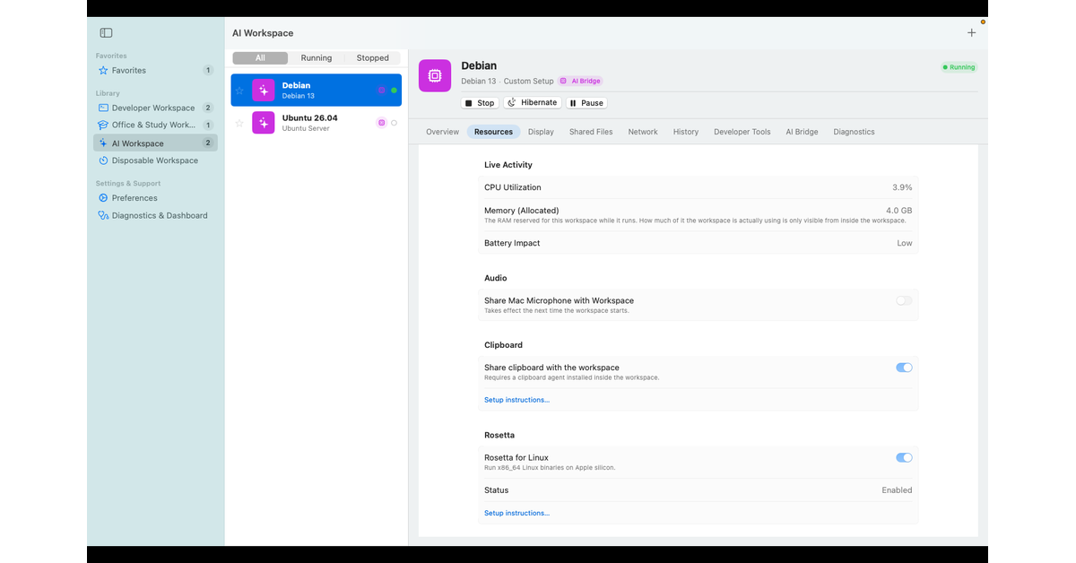Star the Debian workspace as favorite
Viewport: 1076px width, 563px height.
click(239, 91)
